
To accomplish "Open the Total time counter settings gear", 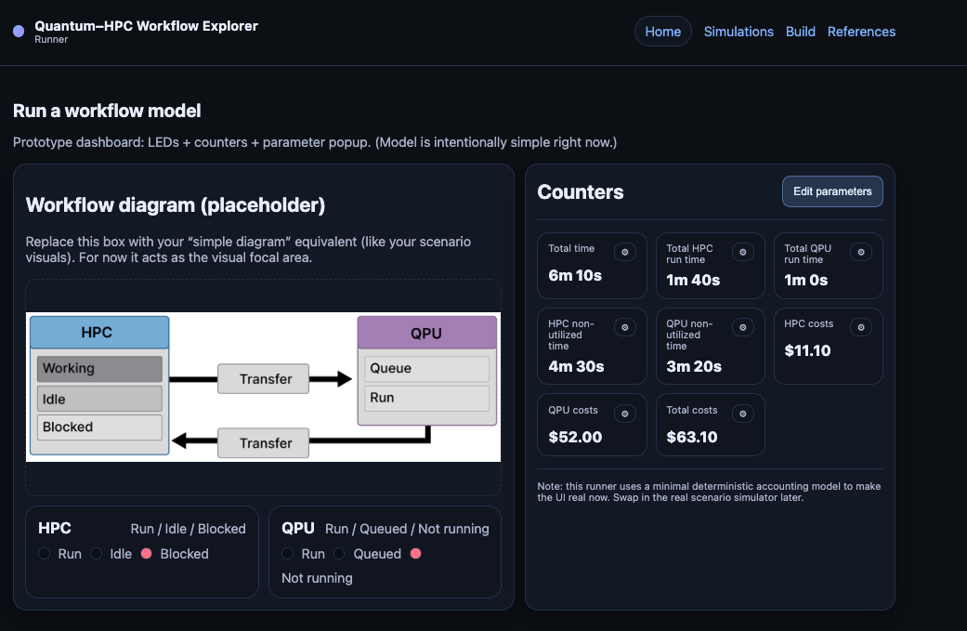I will pyautogui.click(x=625, y=251).
